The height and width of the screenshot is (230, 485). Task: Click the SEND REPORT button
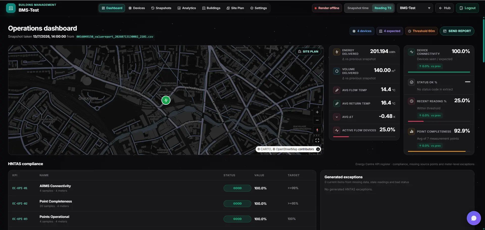[457, 31]
